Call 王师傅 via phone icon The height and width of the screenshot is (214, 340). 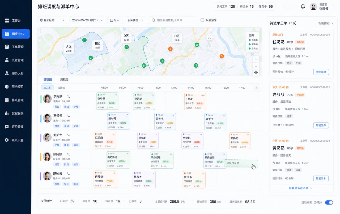tap(69, 116)
